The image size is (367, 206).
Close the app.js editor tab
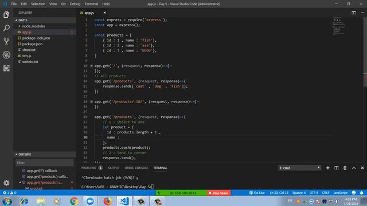point(104,13)
